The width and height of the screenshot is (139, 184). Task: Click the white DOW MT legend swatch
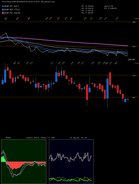3,10
